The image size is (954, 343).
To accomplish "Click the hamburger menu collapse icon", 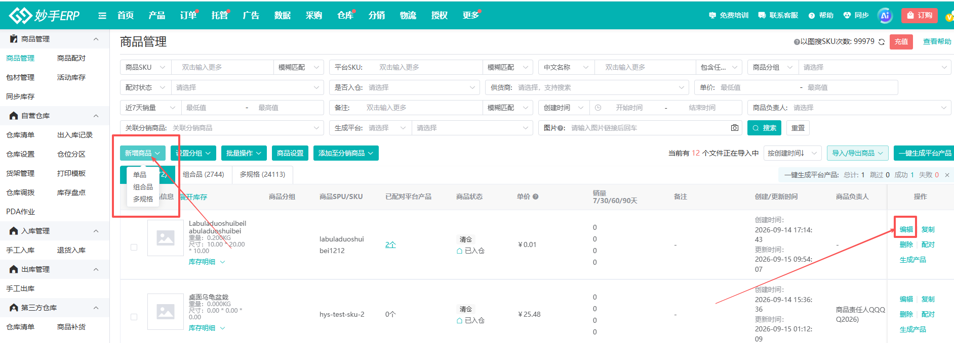I will 102,16.
